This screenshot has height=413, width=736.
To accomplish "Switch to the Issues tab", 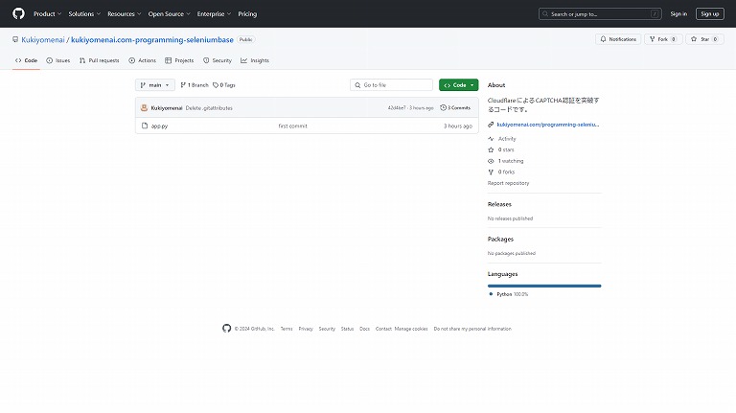I will pos(58,60).
